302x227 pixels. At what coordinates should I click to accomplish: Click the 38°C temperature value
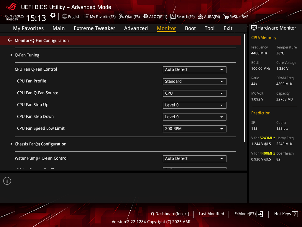tap(280, 53)
